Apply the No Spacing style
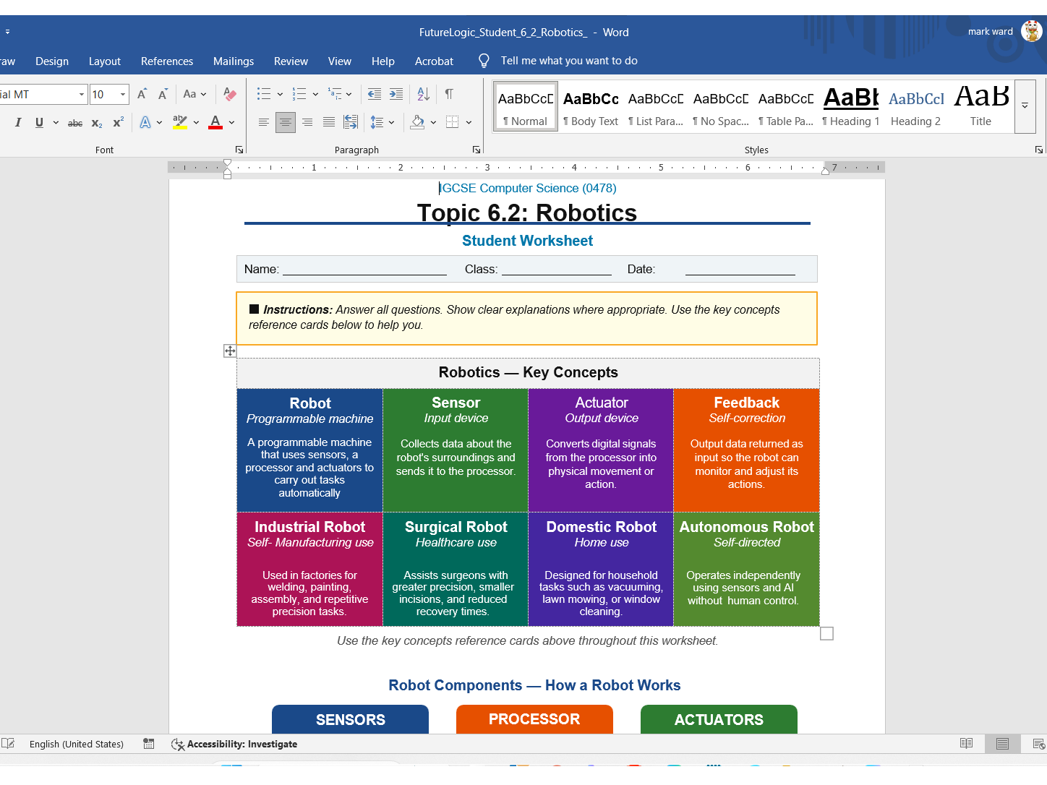This screenshot has height=785, width=1047. coord(721,107)
